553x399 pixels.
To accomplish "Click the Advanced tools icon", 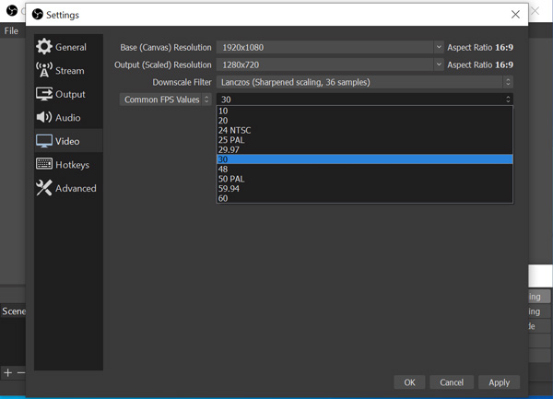I will tap(44, 188).
